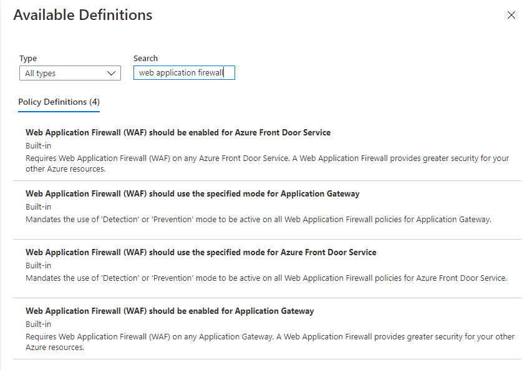Click description mandating mode for Application Gateway policies
This screenshot has height=370, width=532.
[x=259, y=219]
